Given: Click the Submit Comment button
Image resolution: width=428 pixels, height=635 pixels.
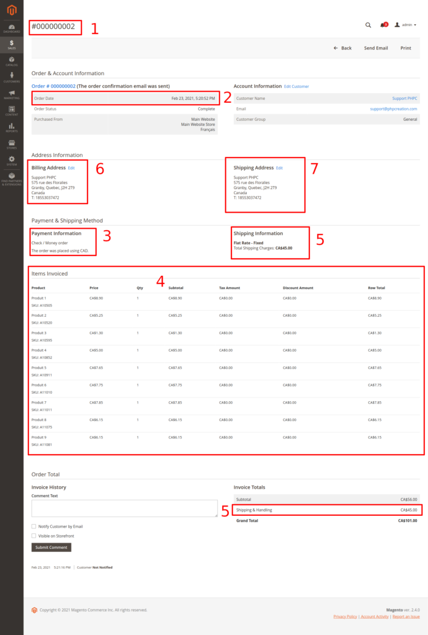Looking at the screenshot, I should (51, 548).
